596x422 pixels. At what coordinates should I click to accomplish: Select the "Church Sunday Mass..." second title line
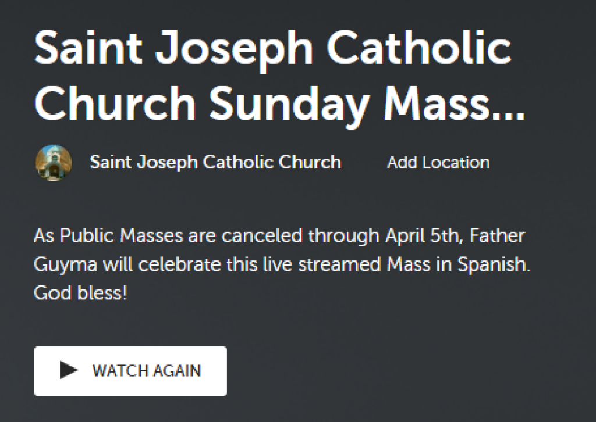pyautogui.click(x=280, y=105)
